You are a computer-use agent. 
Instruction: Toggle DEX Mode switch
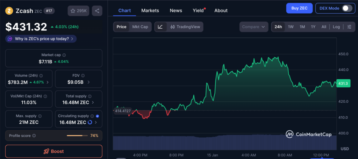347,8
